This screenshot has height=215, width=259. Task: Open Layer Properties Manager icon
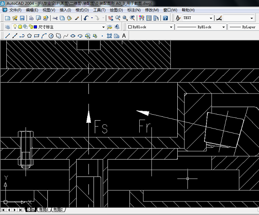pos(8,27)
